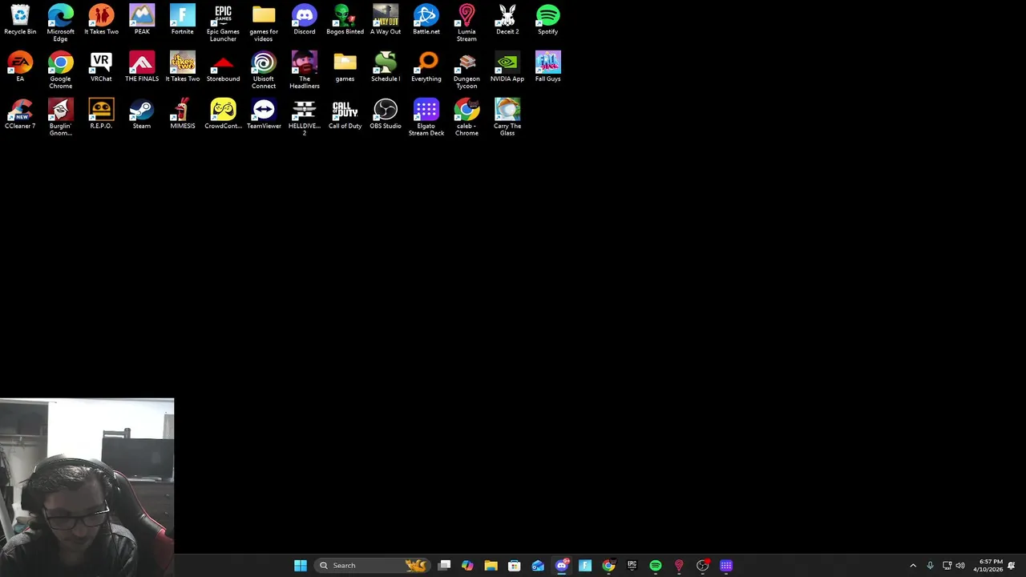The height and width of the screenshot is (577, 1026).
Task: Launch Microsoft Edge from the desktop
Action: coord(60,22)
